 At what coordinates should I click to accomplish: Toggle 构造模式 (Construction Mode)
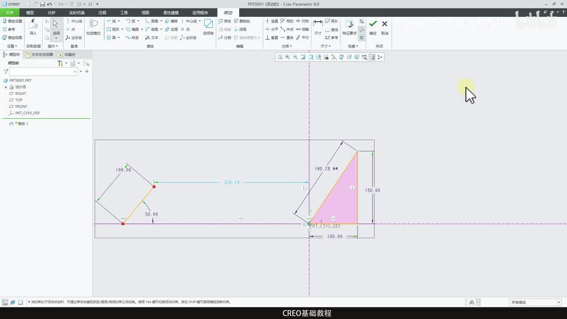tap(93, 27)
